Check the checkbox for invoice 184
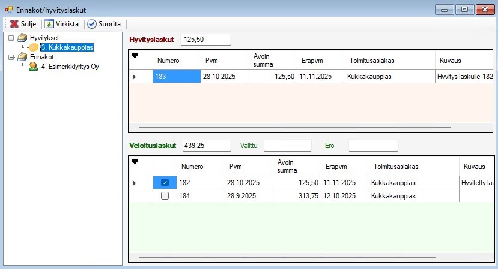This screenshot has width=498, height=269. (x=165, y=196)
